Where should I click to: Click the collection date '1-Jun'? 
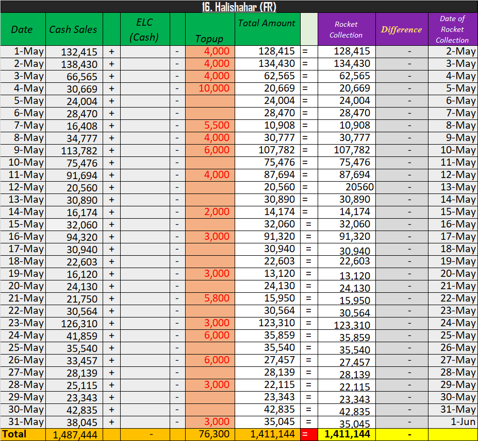click(x=453, y=422)
